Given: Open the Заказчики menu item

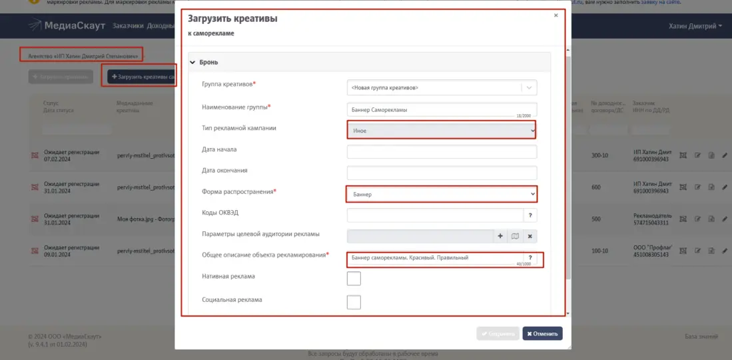Looking at the screenshot, I should (x=127, y=26).
